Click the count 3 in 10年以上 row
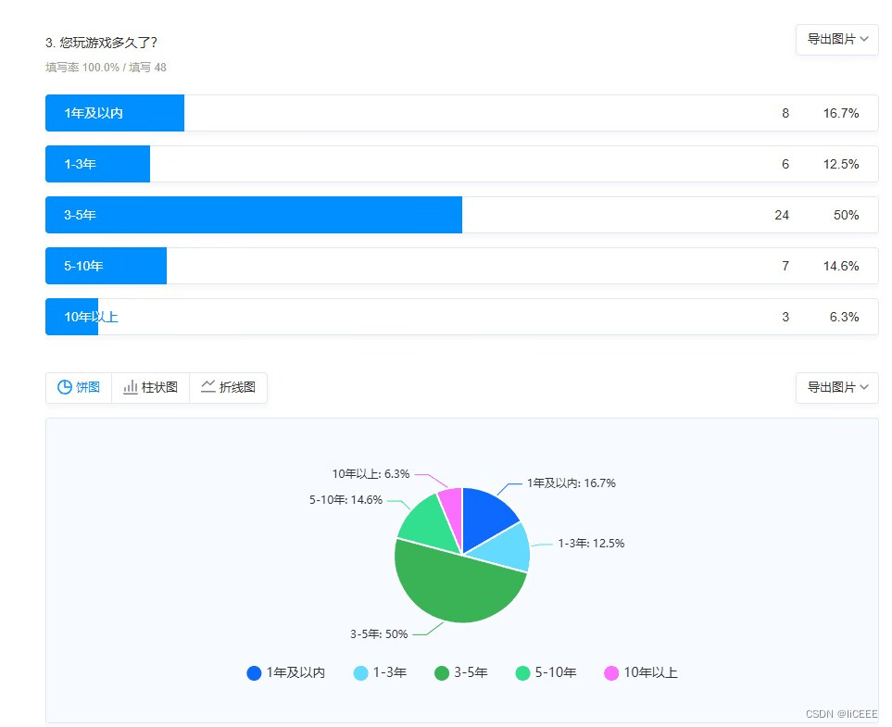This screenshot has height=727, width=892. [785, 317]
